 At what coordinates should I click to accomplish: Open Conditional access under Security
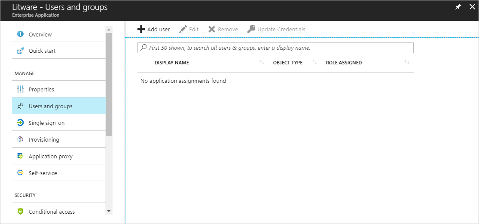59,212
